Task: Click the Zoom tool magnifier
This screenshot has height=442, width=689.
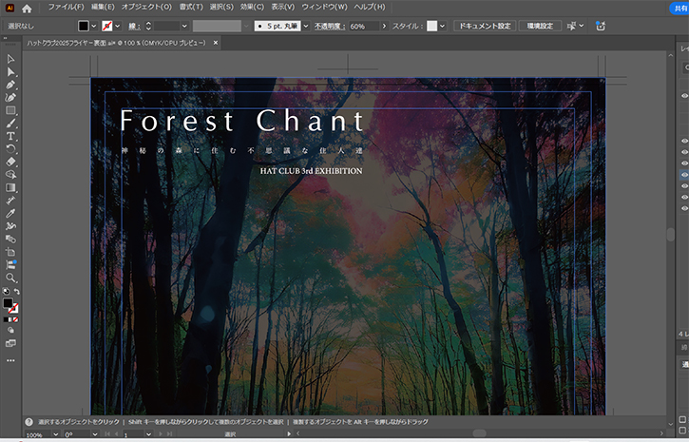Action: pos(10,277)
